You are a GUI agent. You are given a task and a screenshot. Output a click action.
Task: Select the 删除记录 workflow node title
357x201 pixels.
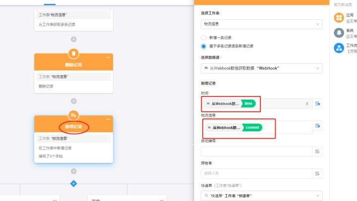(x=73, y=65)
